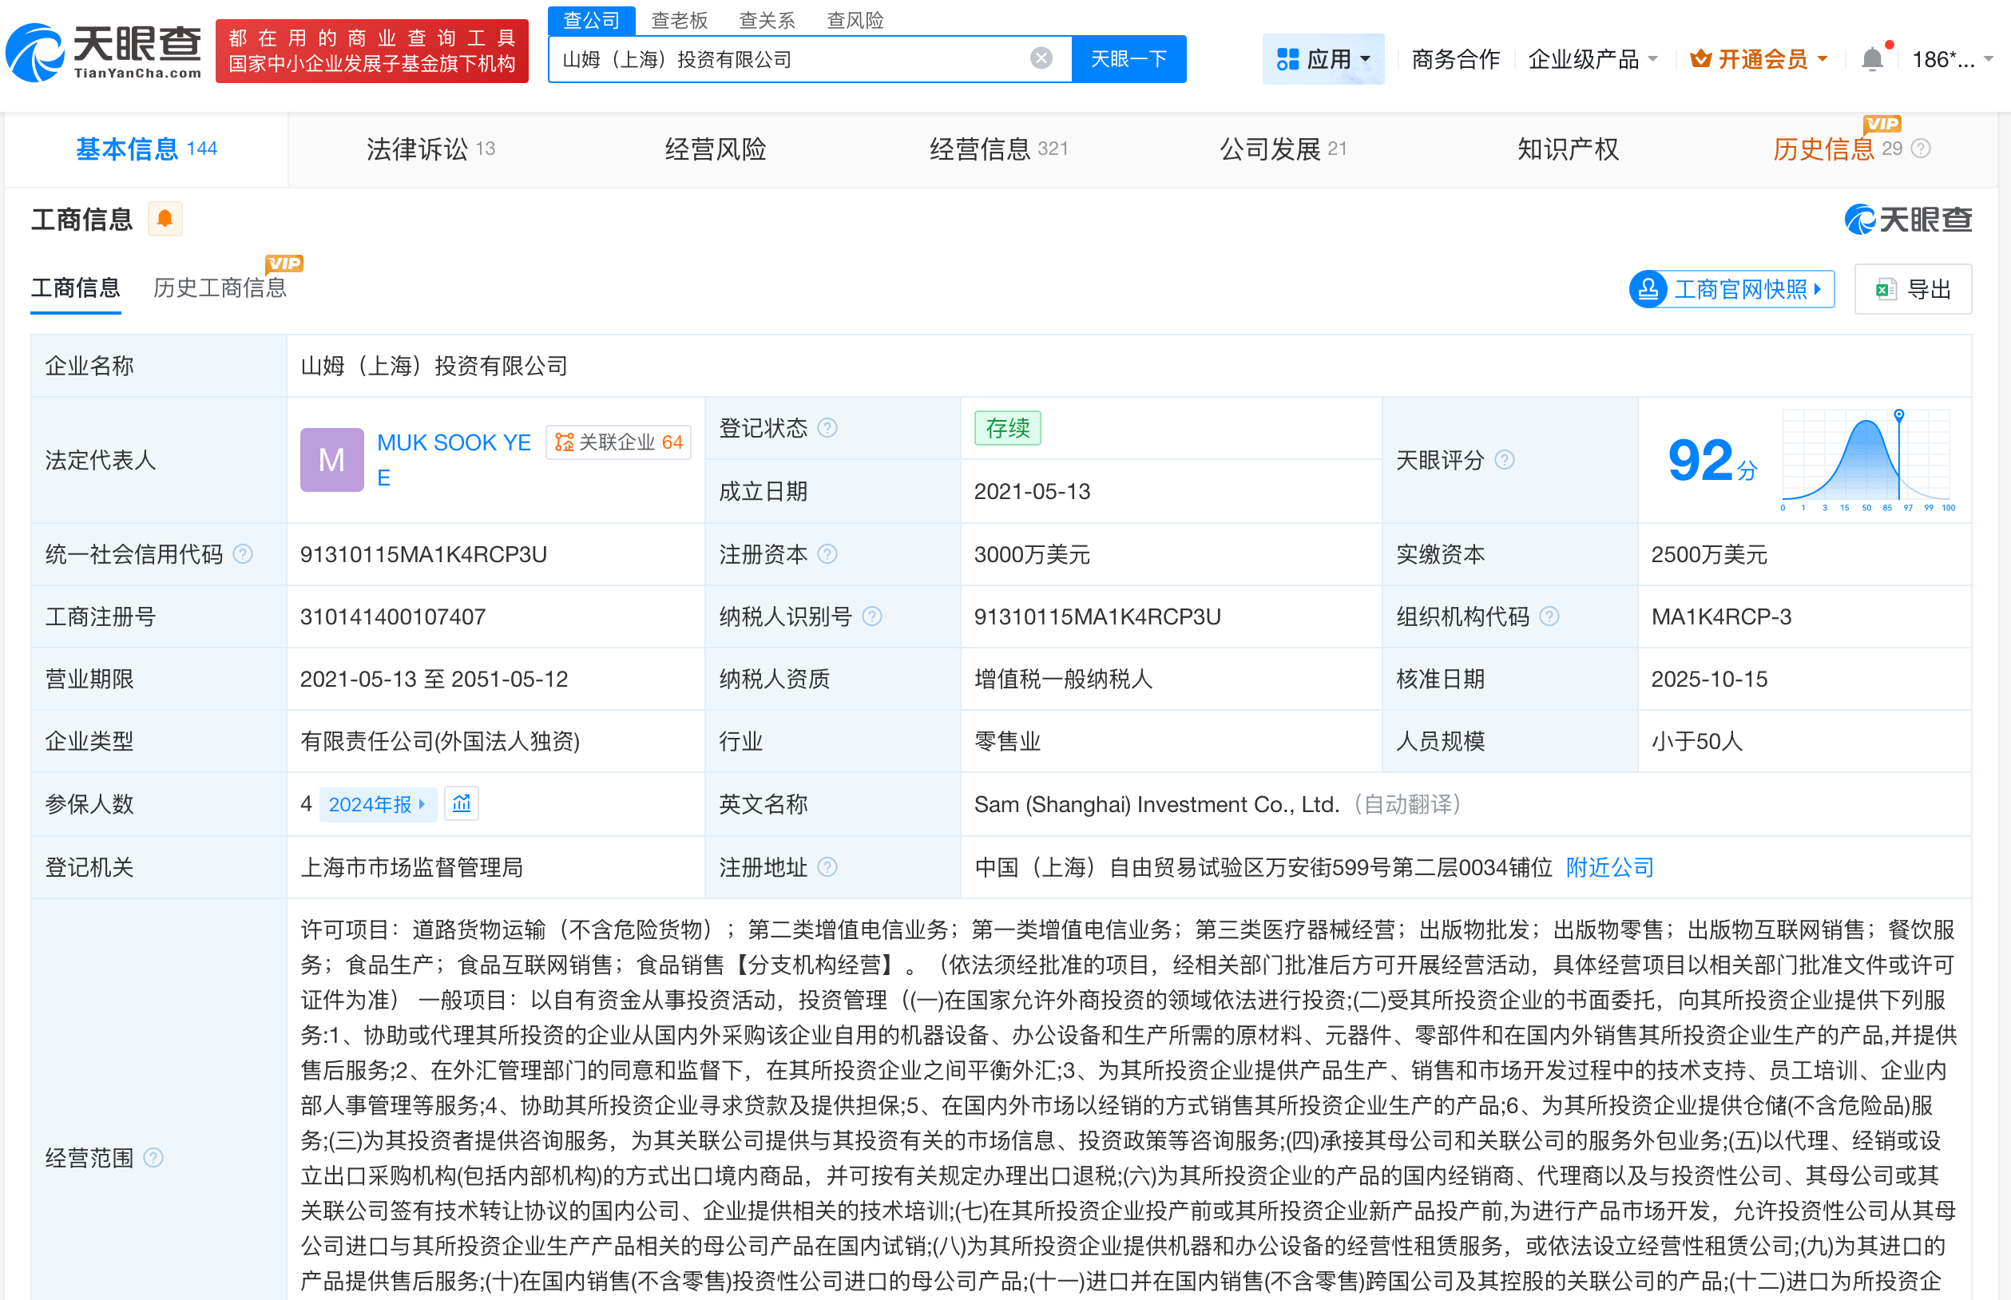Expand the 工商官网快照 arrow
Image resolution: width=2011 pixels, height=1300 pixels.
[1818, 290]
